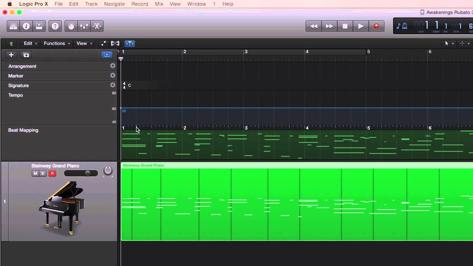Click the Rewind button
This screenshot has height=266, width=473.
tap(314, 26)
